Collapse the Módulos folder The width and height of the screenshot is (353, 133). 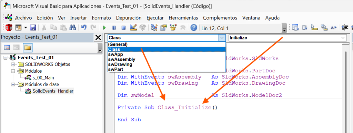(x=13, y=71)
